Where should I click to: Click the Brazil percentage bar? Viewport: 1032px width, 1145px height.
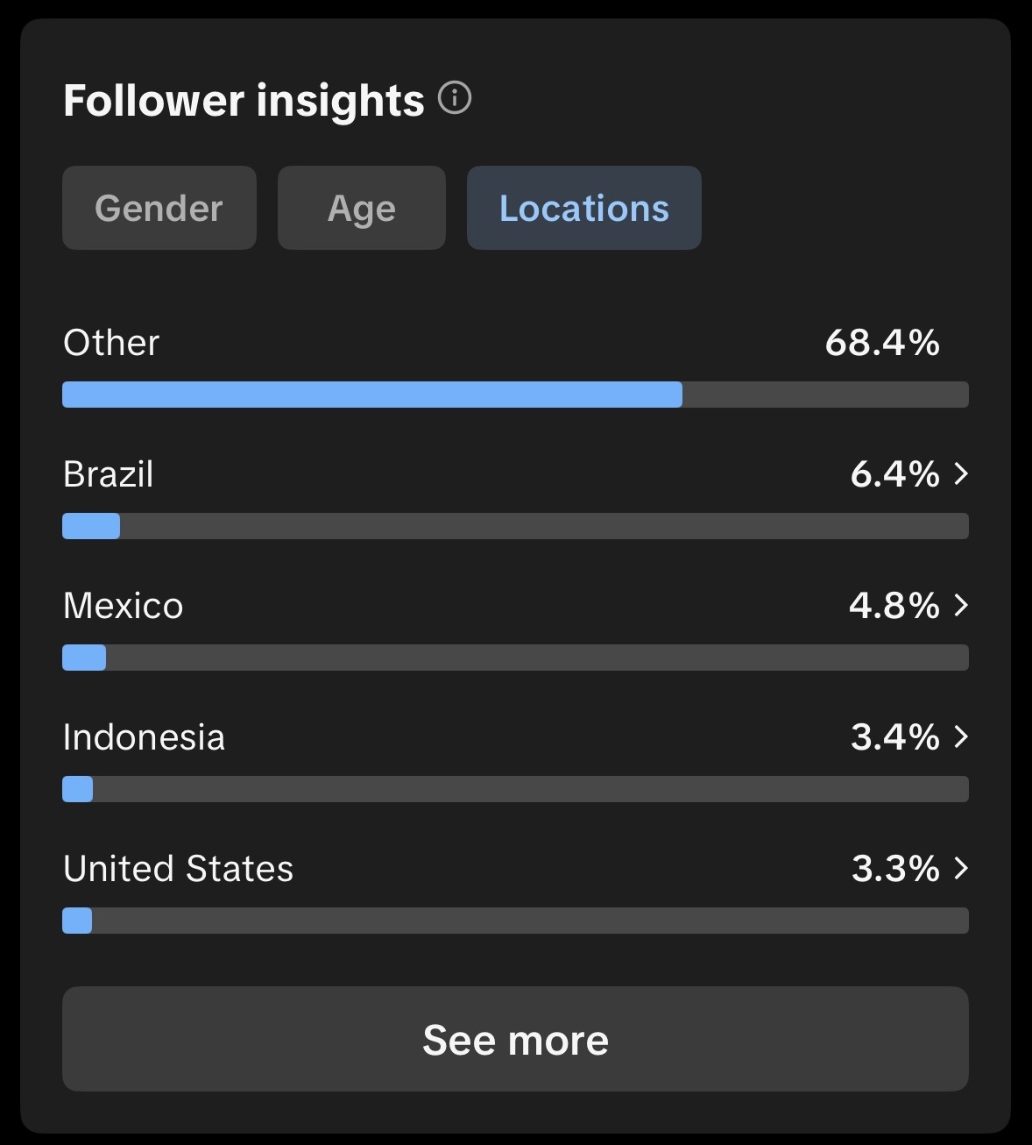point(515,526)
